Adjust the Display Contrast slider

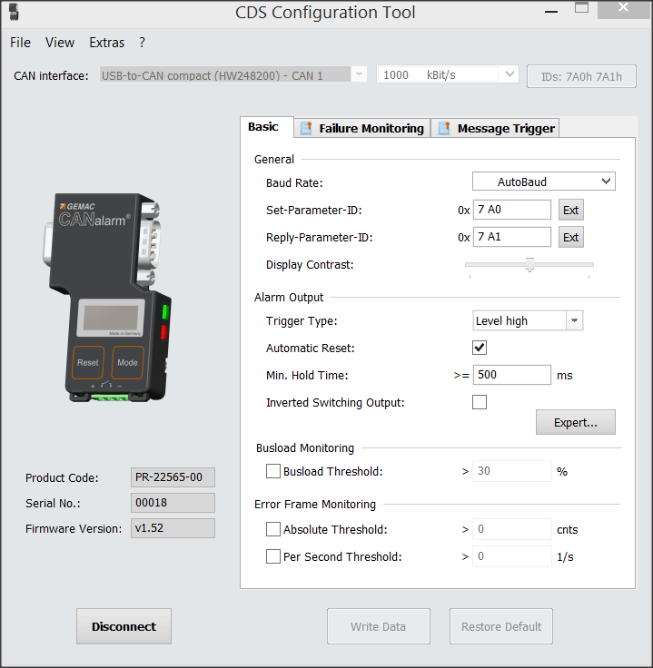(529, 265)
